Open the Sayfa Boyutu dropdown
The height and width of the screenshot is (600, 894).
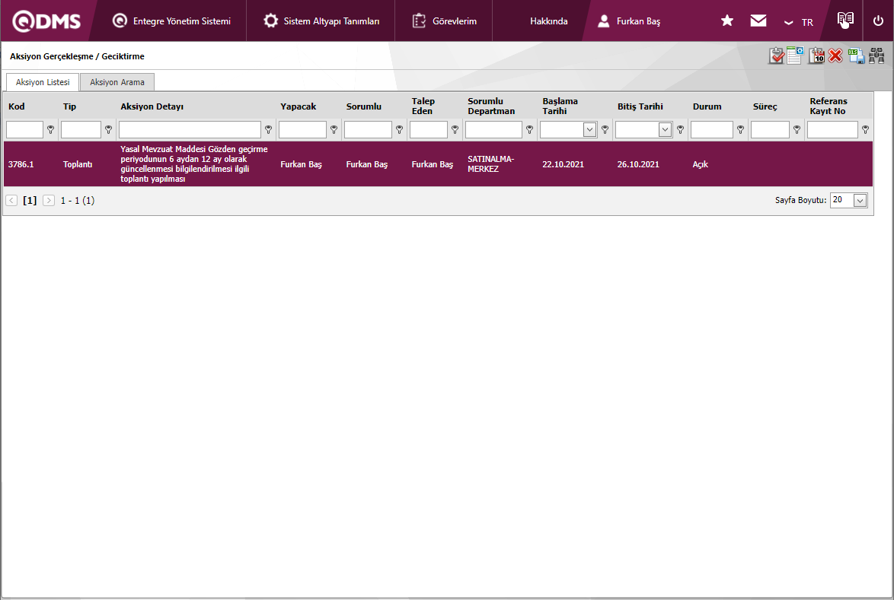(860, 200)
